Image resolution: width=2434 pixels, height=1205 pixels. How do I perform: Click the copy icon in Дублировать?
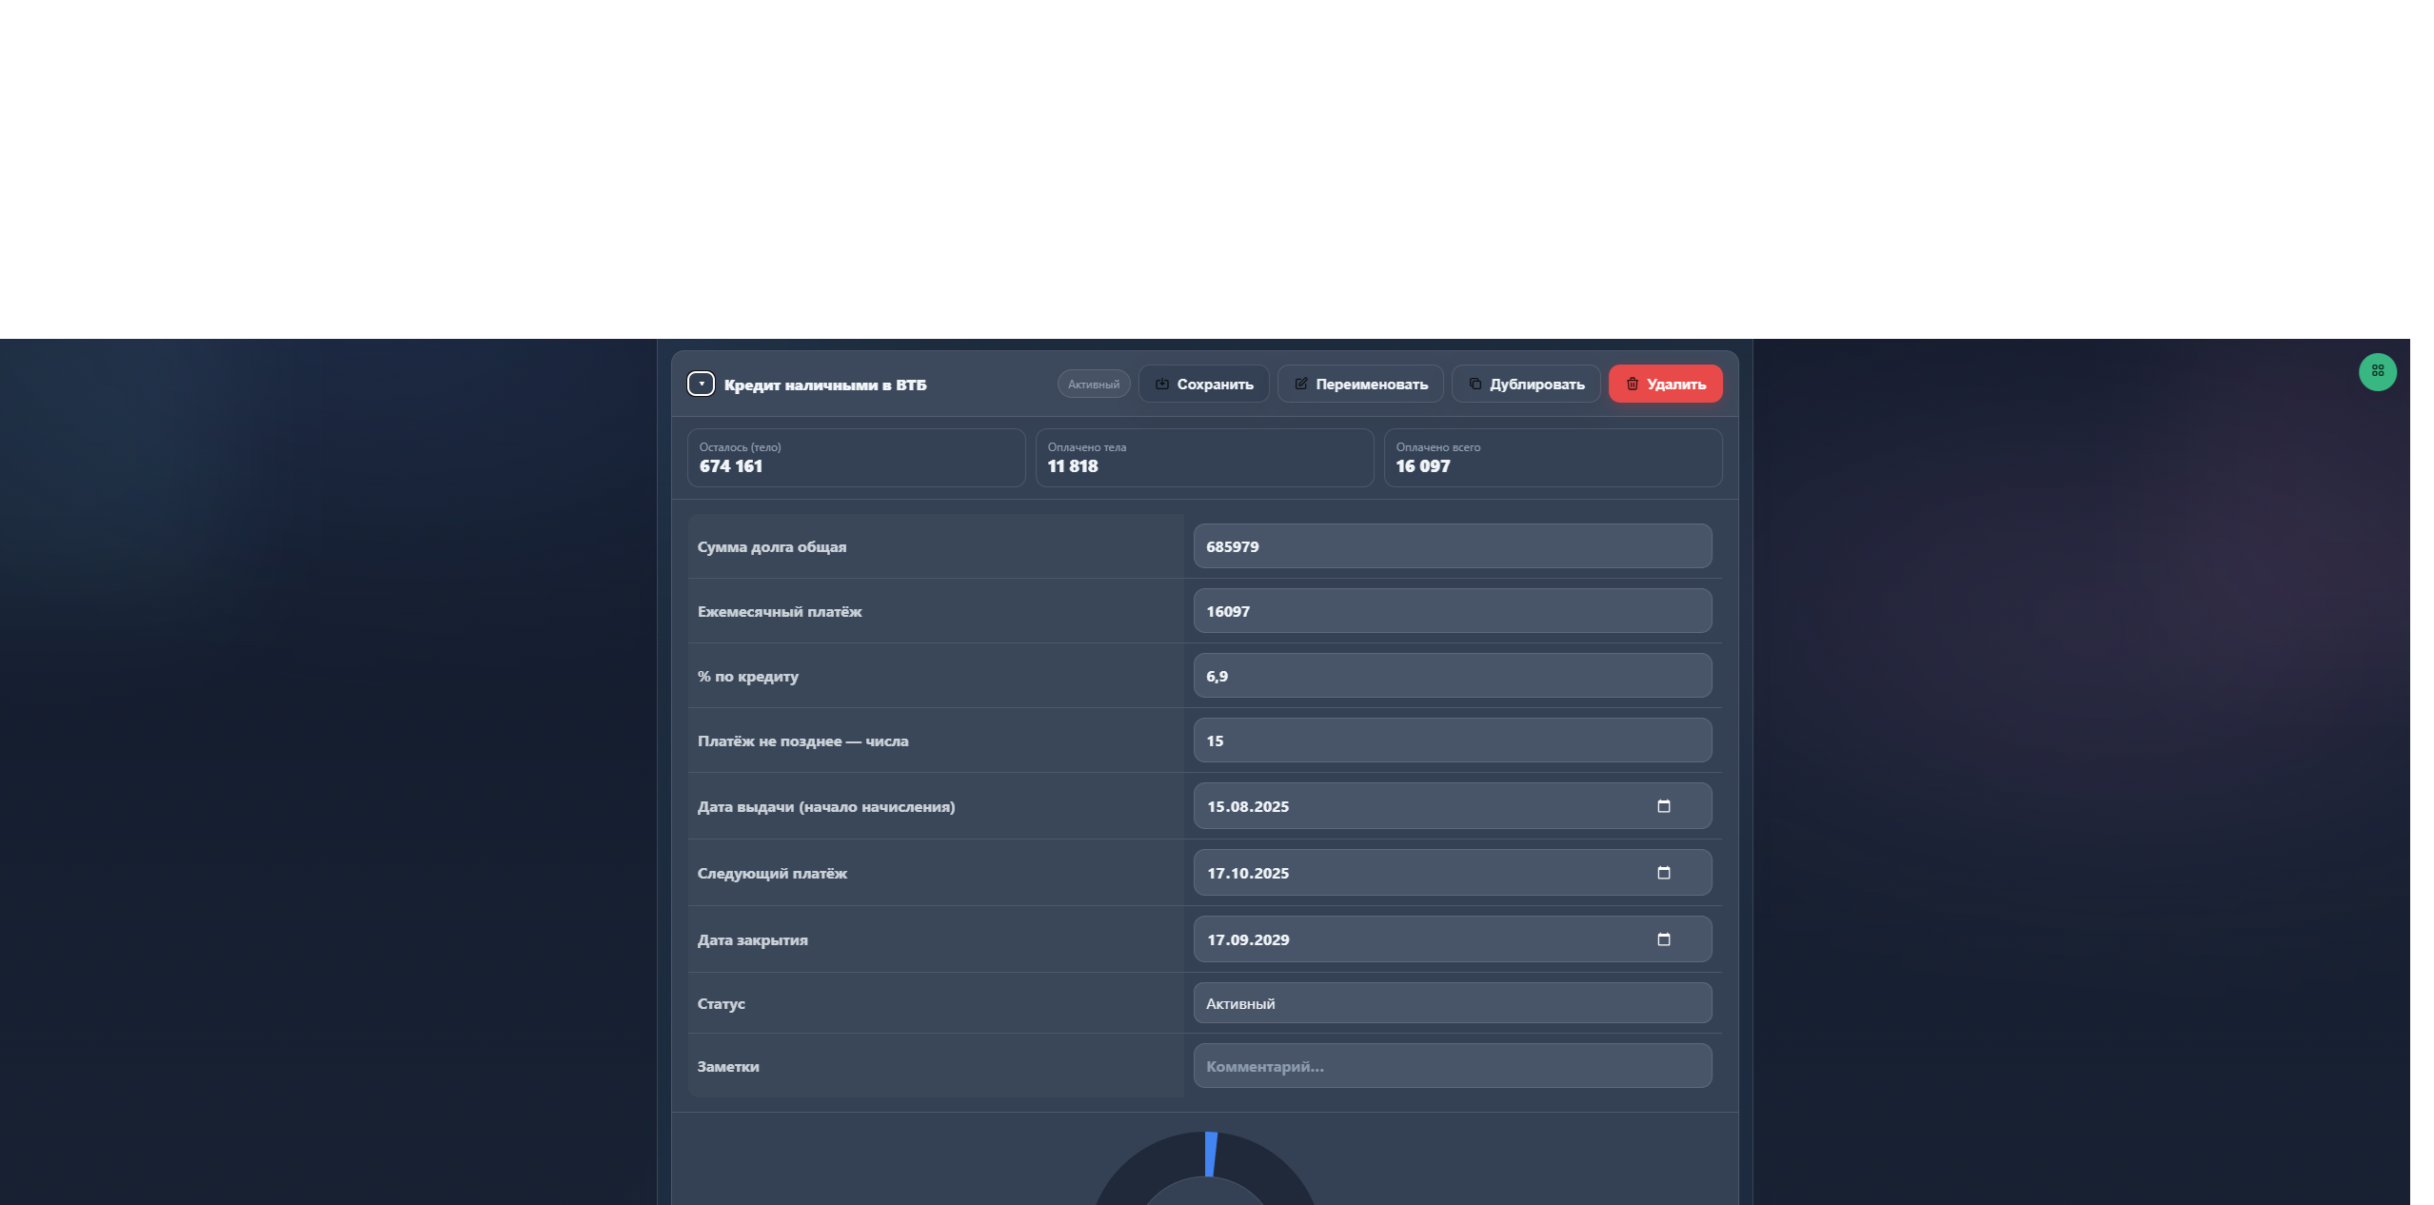[x=1474, y=384]
